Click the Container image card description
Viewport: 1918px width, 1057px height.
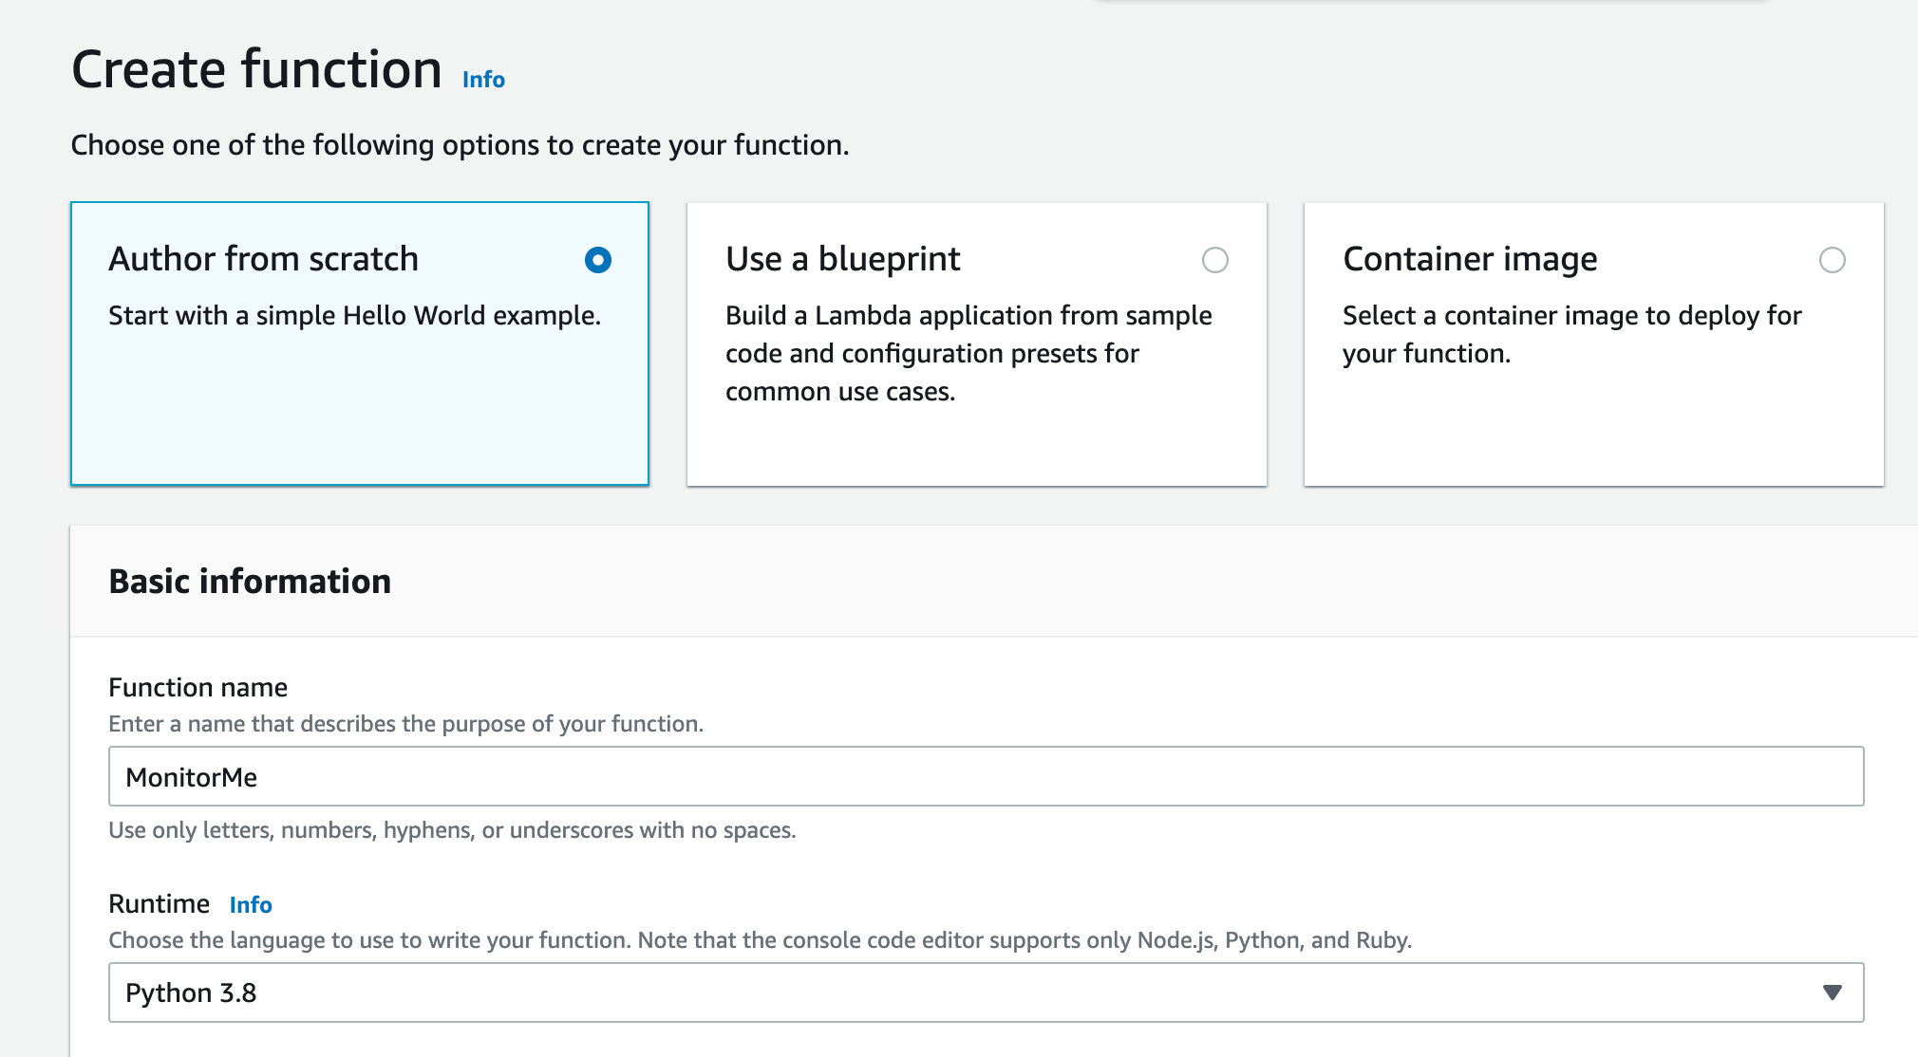tap(1570, 334)
